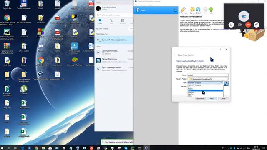Choose Other from the Type list
The image size is (267, 150).
pyautogui.click(x=205, y=96)
